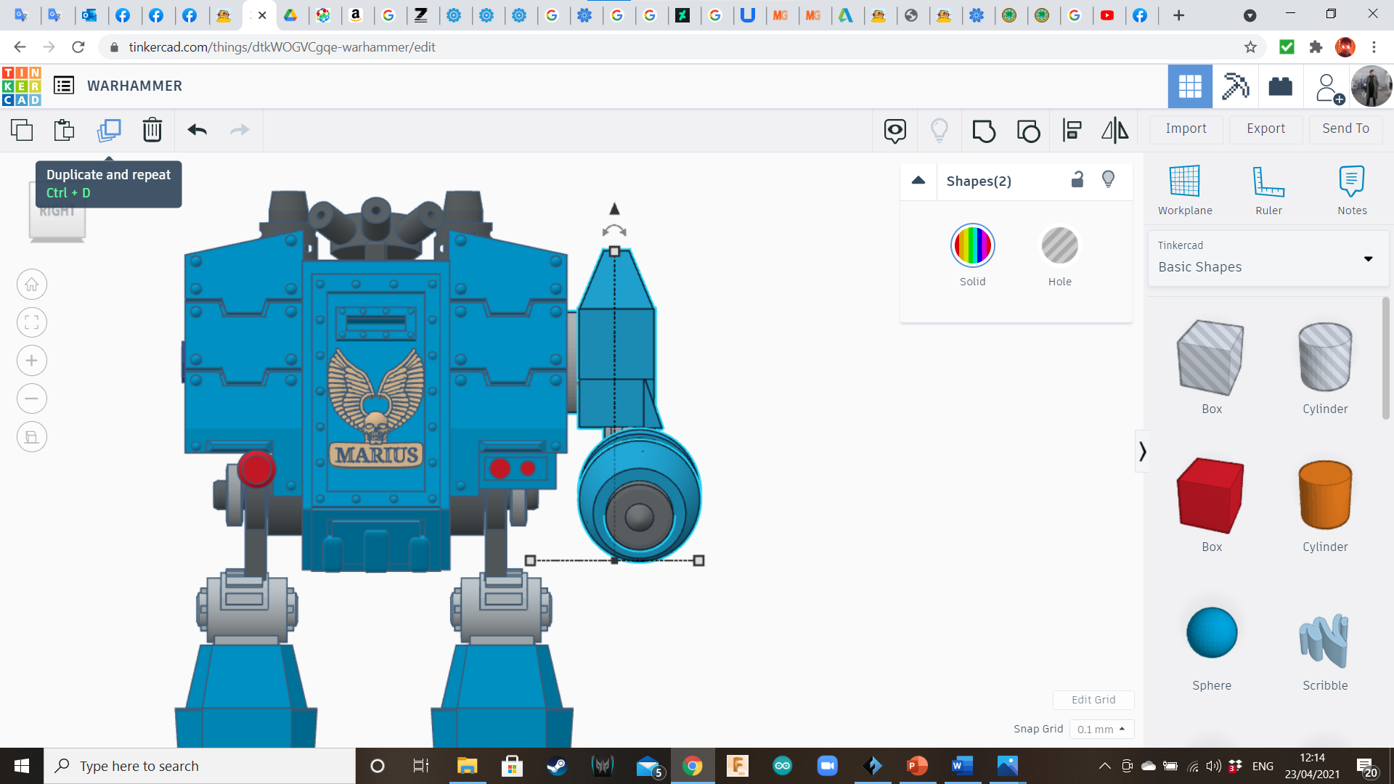The width and height of the screenshot is (1394, 784).
Task: Click the Edit Grid button
Action: pos(1093,700)
